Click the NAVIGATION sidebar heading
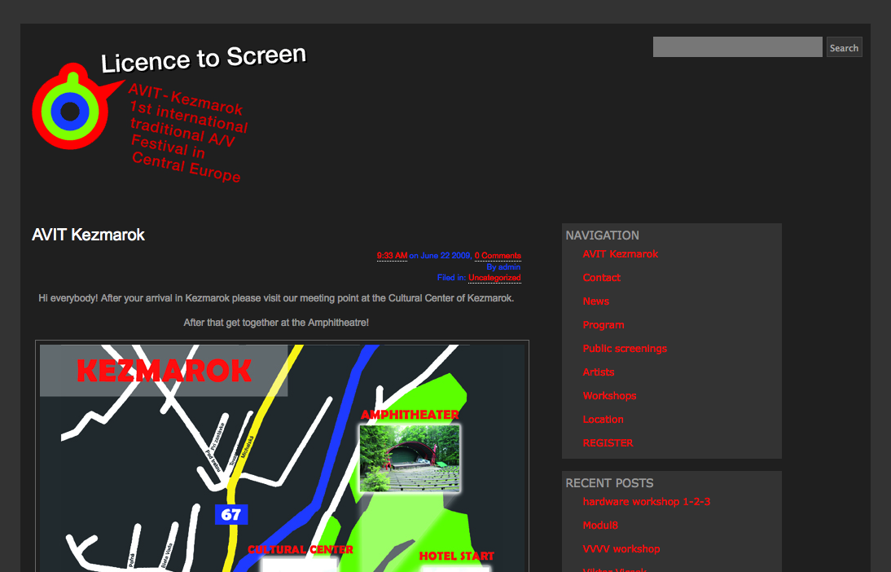Screen dimensions: 891x572 point(603,235)
